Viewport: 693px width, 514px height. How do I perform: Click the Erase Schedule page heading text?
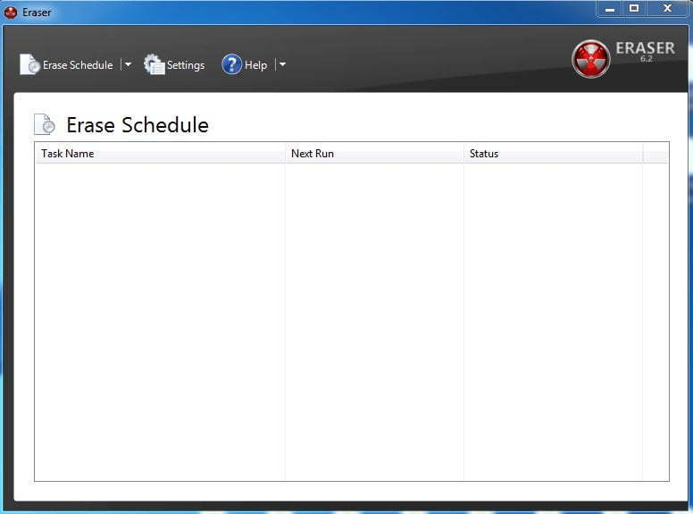pos(138,125)
